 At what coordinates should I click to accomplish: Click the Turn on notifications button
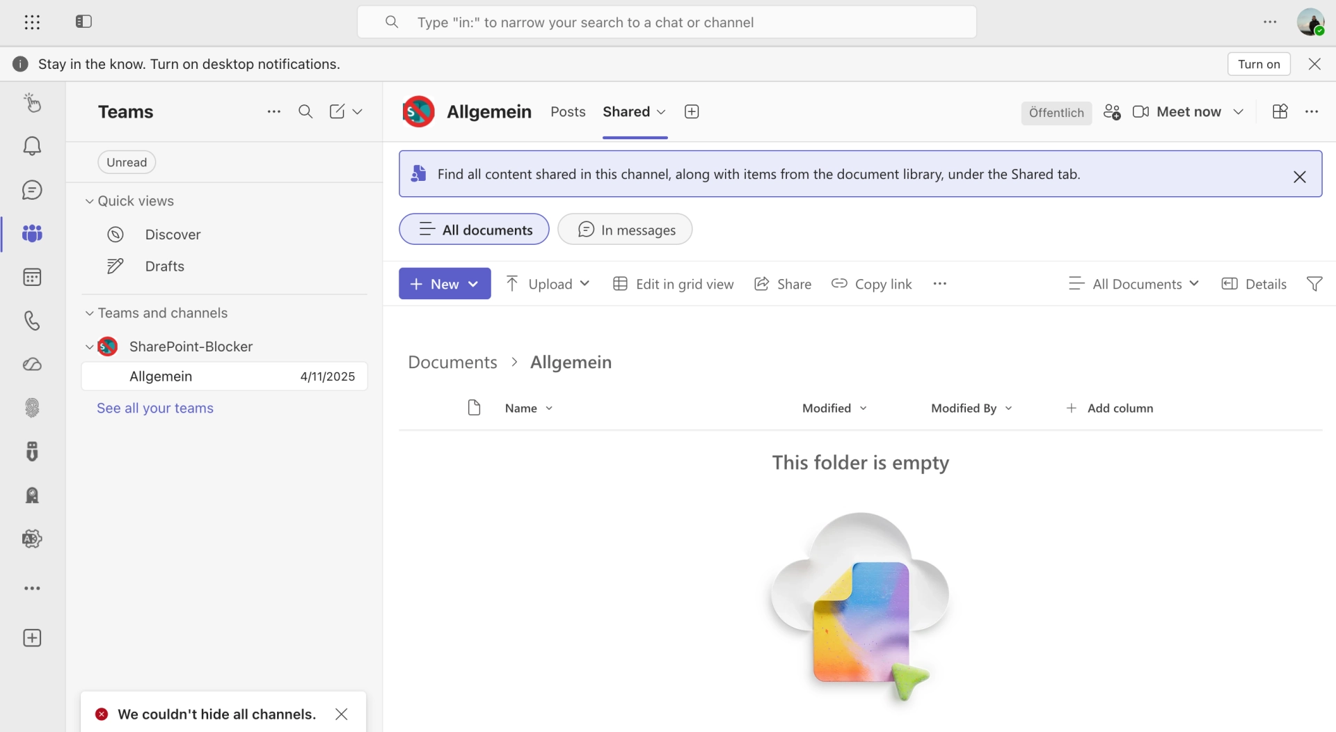(1259, 64)
